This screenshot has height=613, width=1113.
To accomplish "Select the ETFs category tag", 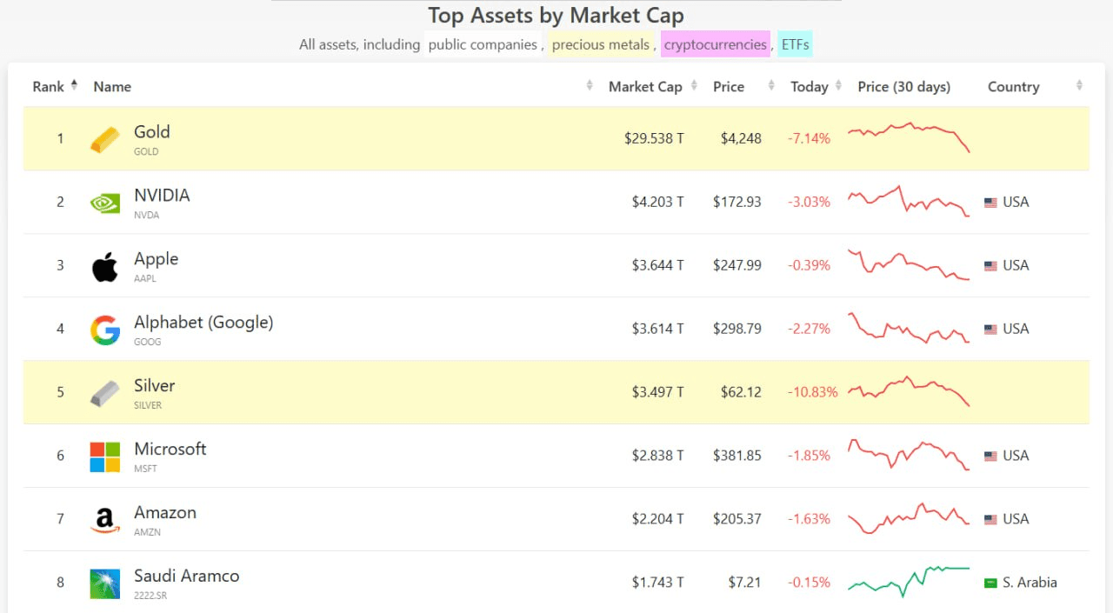I will (x=795, y=44).
